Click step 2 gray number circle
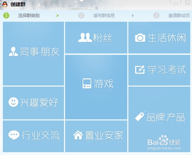192x155 pixels. coord(81,16)
